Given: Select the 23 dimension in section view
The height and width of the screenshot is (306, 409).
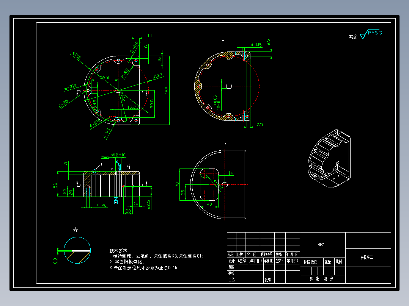Looking at the screenshot, I should 64,191.
